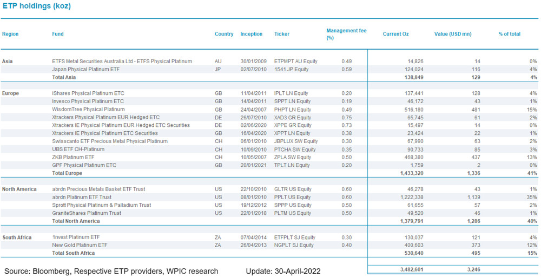Click the Value (USD mn) header

[453, 34]
